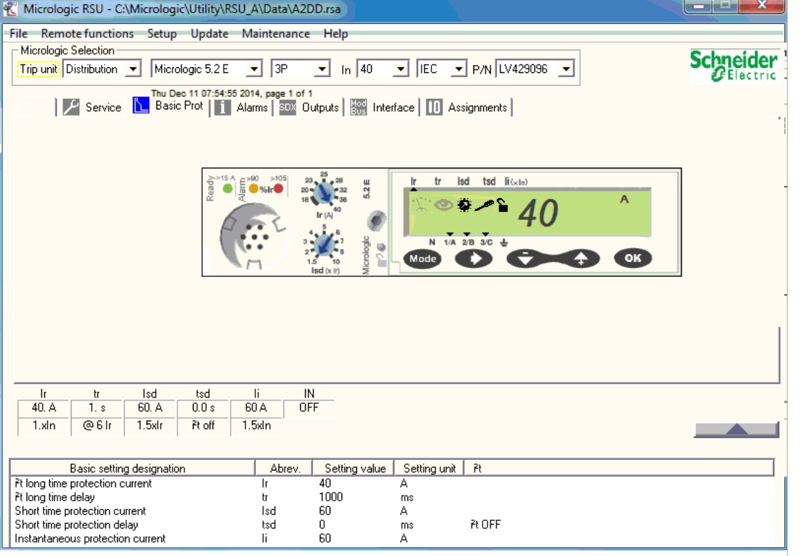Image resolution: width=808 pixels, height=556 pixels.
Task: Click the Assignments IO icon
Action: coord(434,107)
